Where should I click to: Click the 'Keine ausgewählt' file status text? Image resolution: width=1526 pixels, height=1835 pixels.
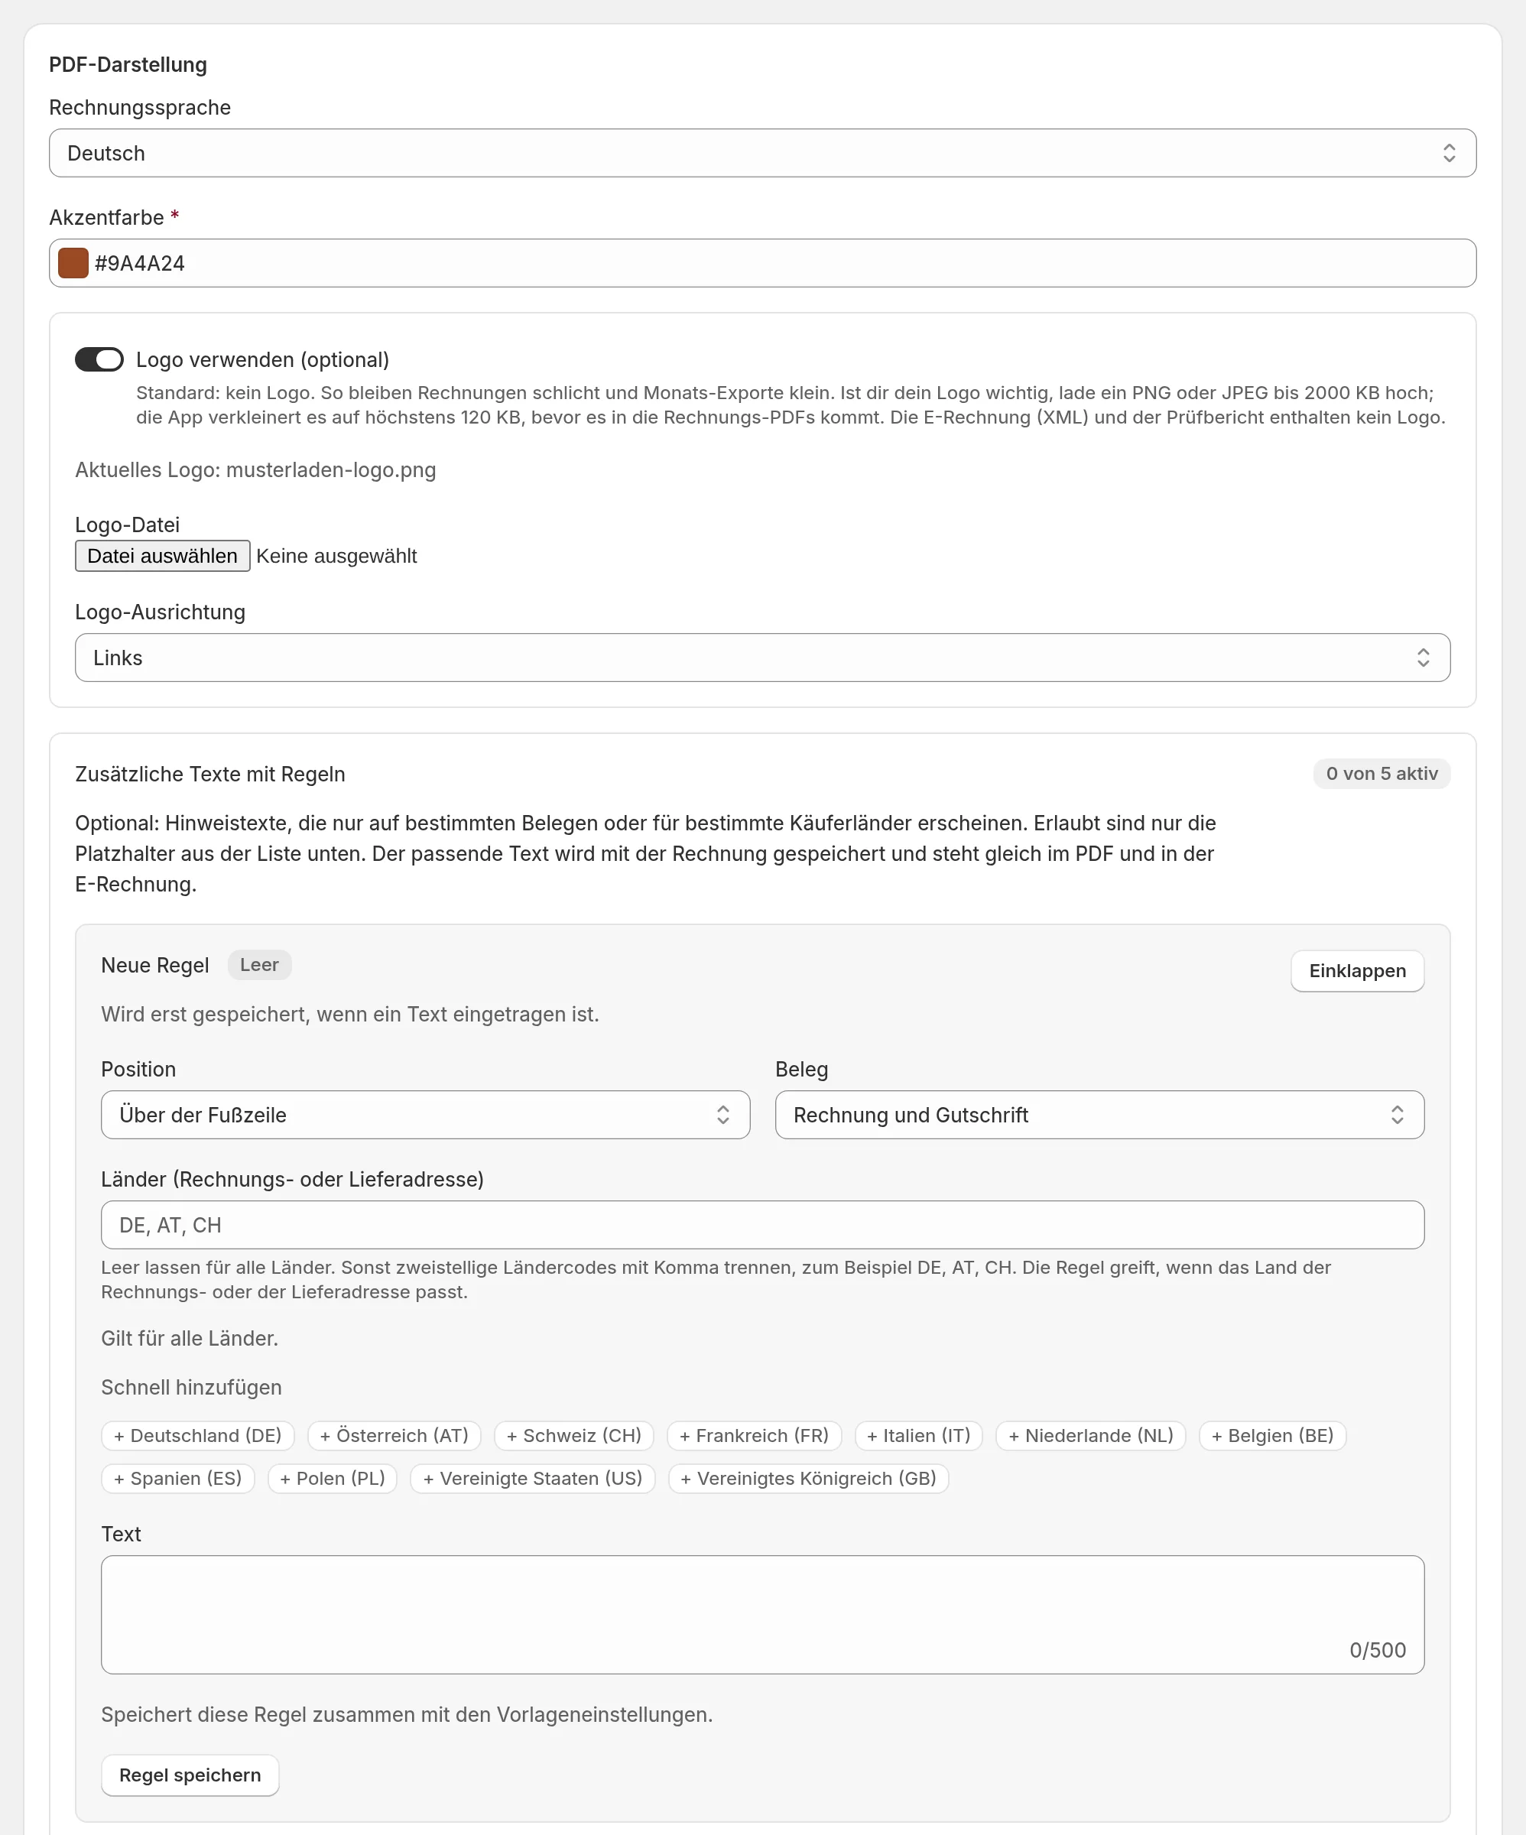click(x=336, y=556)
